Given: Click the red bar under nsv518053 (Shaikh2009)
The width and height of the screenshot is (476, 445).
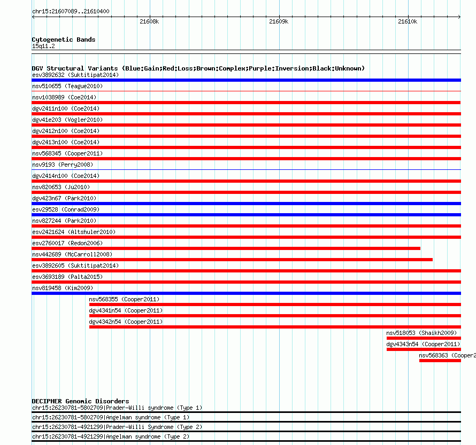Looking at the screenshot, I should [424, 338].
